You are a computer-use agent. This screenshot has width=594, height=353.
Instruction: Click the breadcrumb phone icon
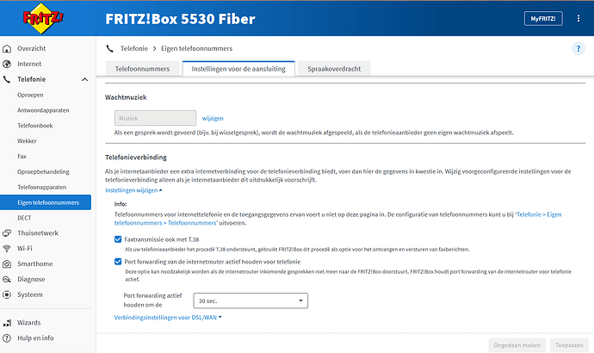coord(110,48)
